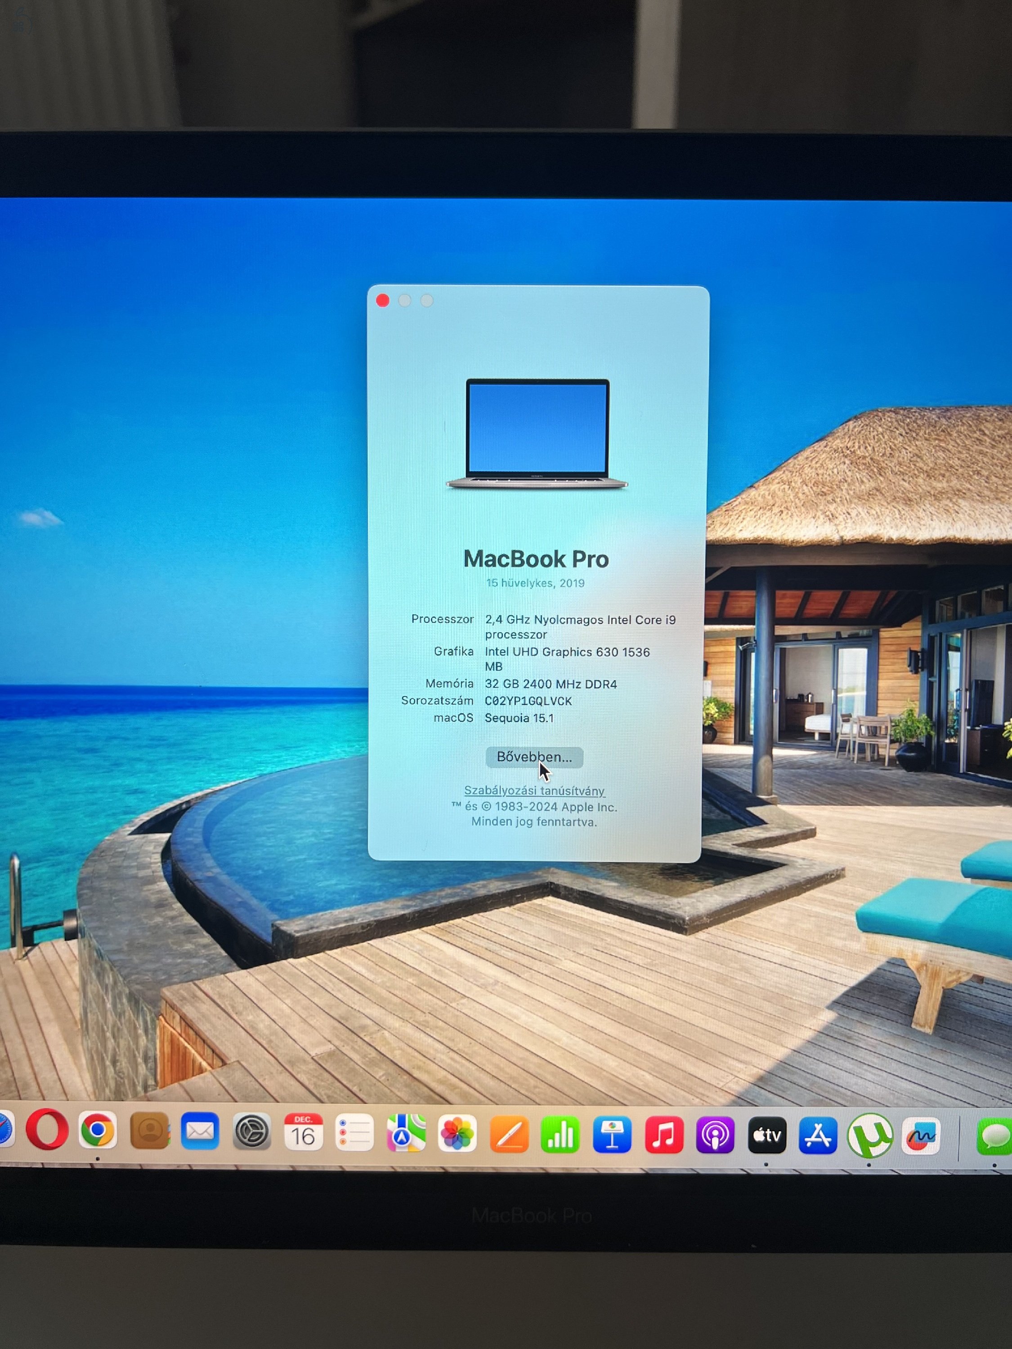Image resolution: width=1012 pixels, height=1349 pixels.
Task: Click the 32 GB 2400 MHz DDR4 value
Action: tap(551, 684)
